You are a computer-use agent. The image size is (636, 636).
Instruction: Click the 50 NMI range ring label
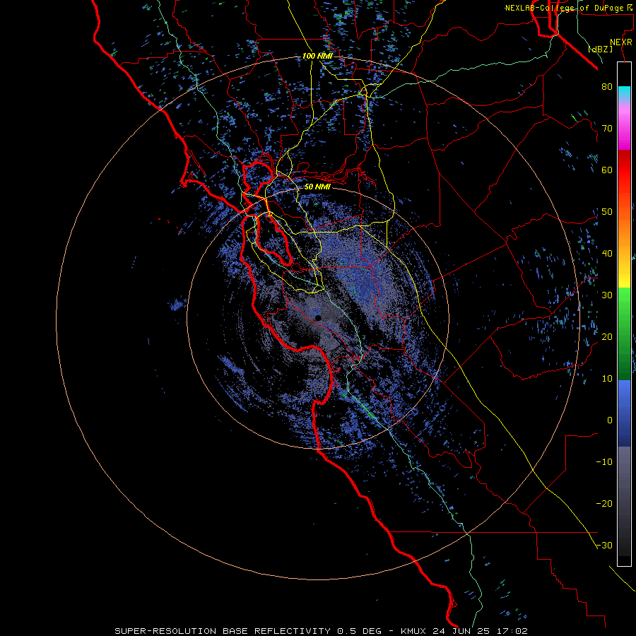point(317,187)
